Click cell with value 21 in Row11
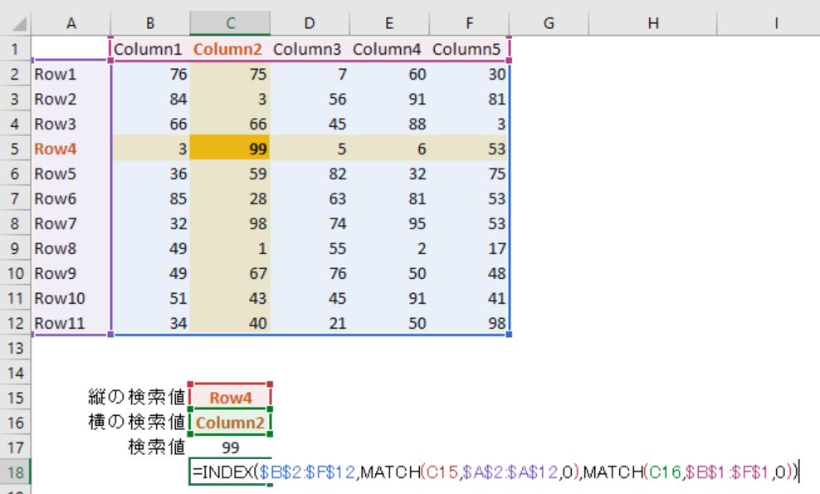The width and height of the screenshot is (820, 494). click(310, 323)
